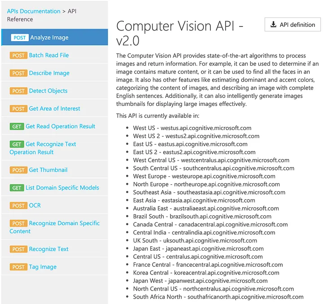Click the POST badge beside Tag Image
The height and width of the screenshot is (304, 323).
18,267
